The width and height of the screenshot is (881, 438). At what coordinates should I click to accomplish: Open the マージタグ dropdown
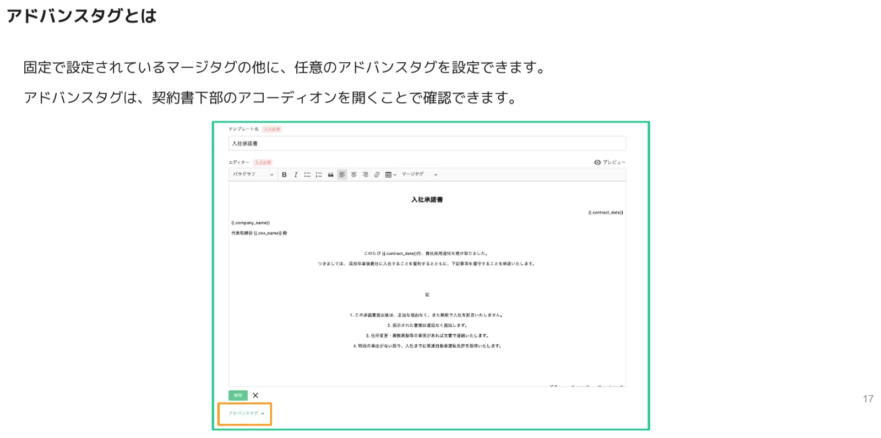tap(420, 174)
